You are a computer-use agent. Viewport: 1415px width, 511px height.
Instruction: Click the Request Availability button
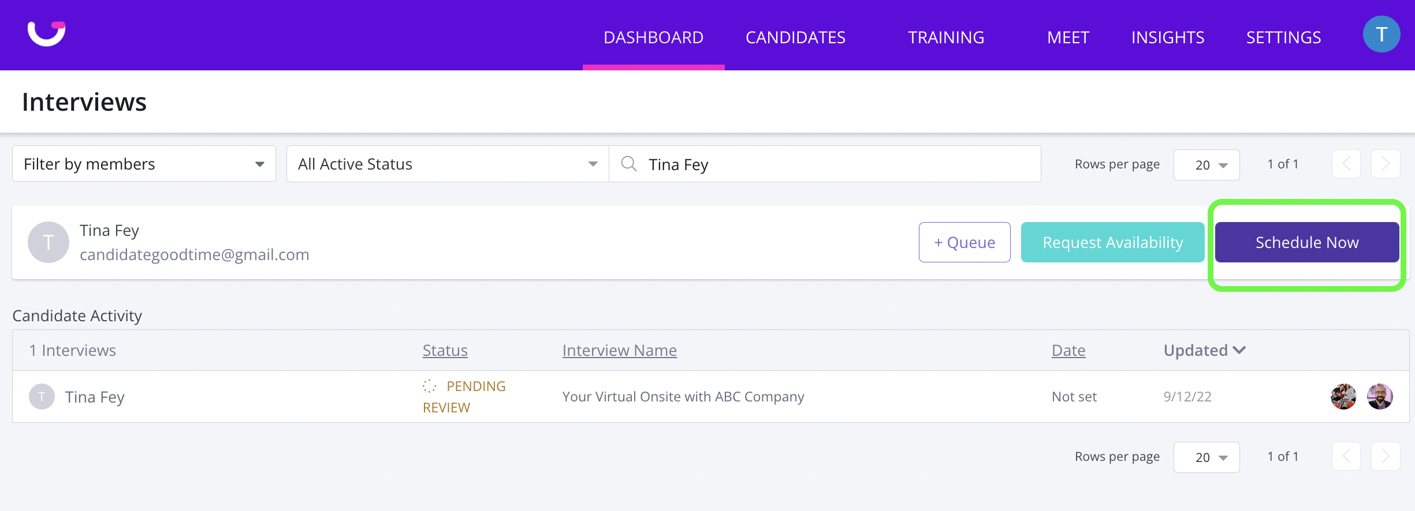(x=1112, y=242)
